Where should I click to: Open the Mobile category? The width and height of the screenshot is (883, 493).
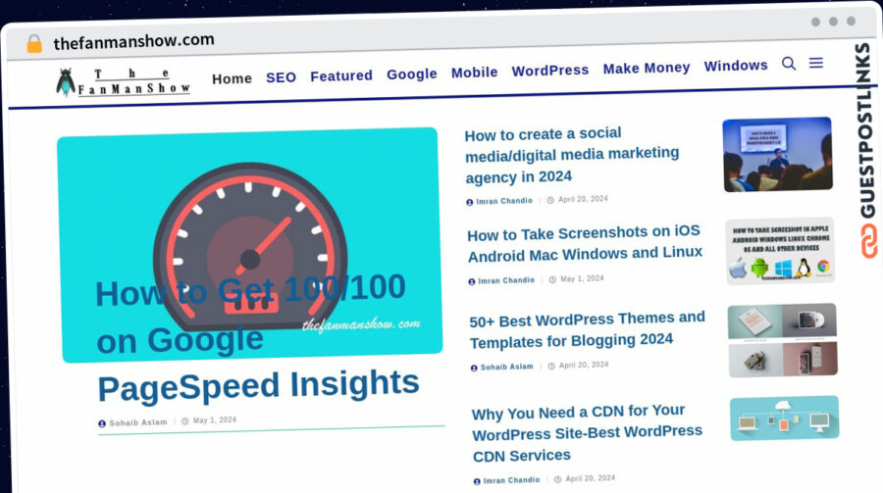[x=474, y=72]
